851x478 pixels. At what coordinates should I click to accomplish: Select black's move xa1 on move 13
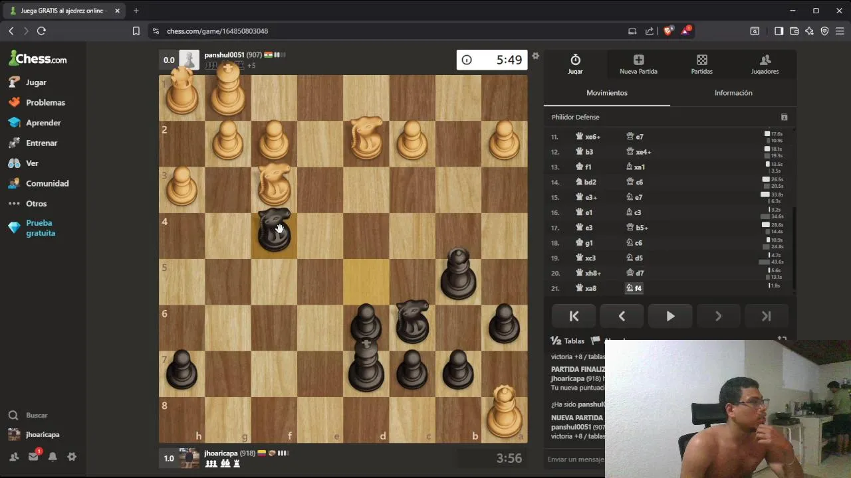click(636, 167)
